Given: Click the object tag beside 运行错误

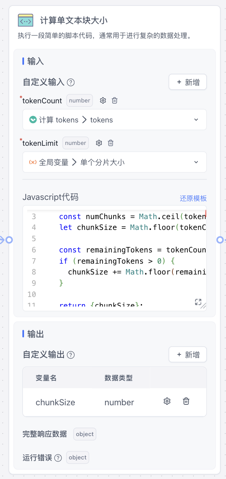Looking at the screenshot, I should 78,457.
